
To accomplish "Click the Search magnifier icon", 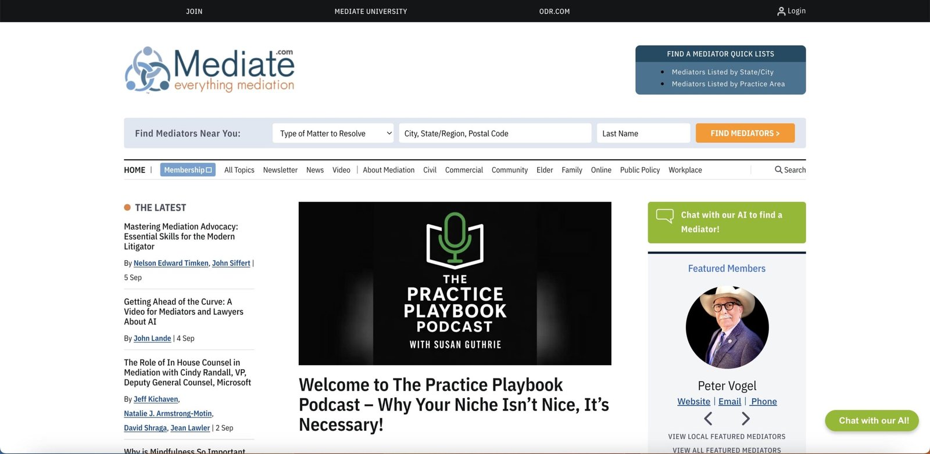I will pyautogui.click(x=778, y=170).
